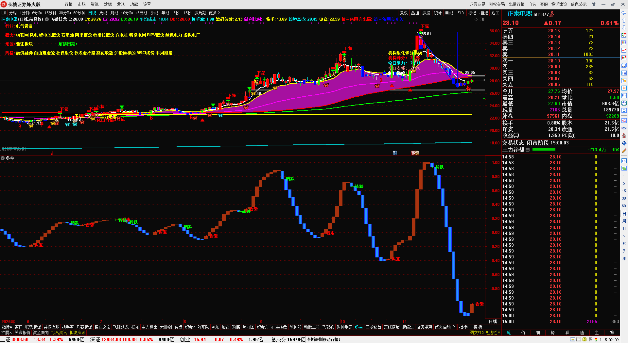Click the 图文F10 button
Viewport: 628px width, 343px height.
point(477,333)
